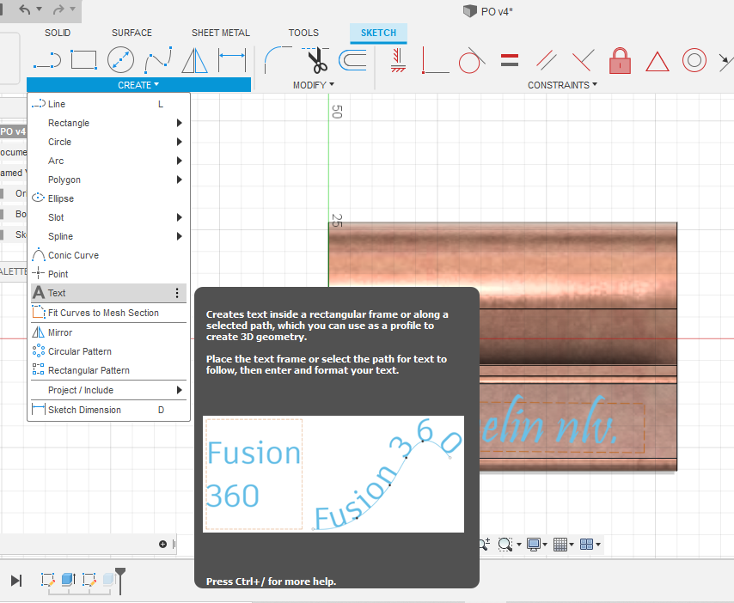The width and height of the screenshot is (734, 603).
Task: Choose Rectangular Pattern menu entry
Action: pos(108,370)
